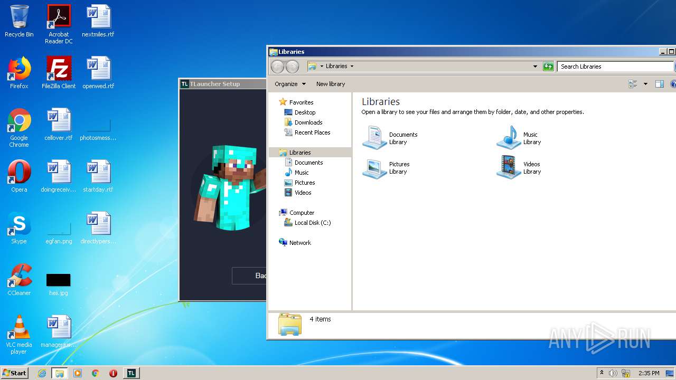Open Music Library in Libraries window
The width and height of the screenshot is (676, 380).
coord(520,138)
